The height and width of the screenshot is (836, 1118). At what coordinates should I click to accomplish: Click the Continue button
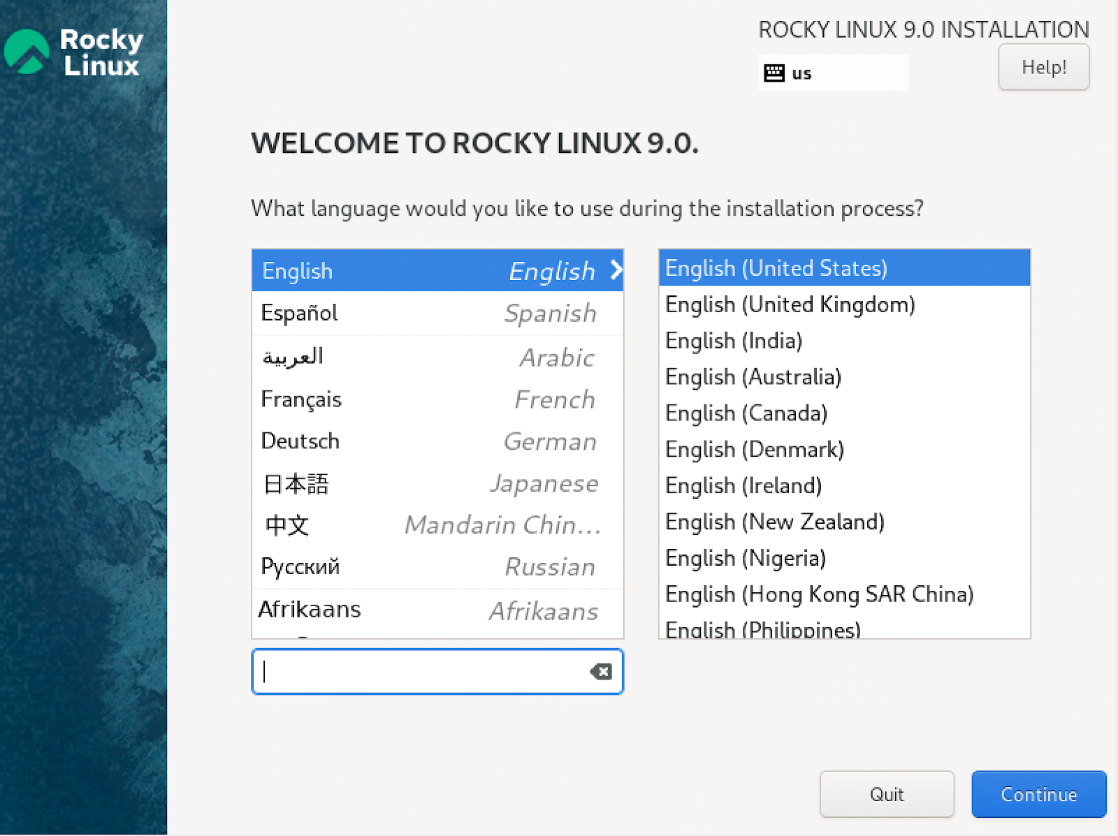pos(1038,794)
